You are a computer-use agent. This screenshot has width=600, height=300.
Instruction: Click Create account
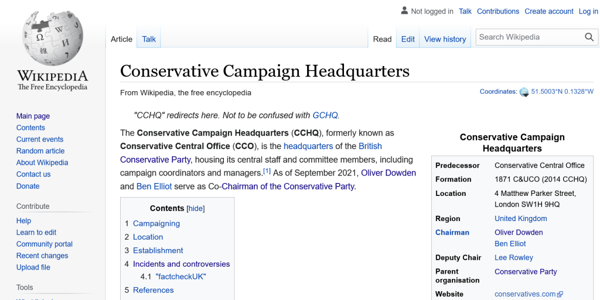(548, 12)
